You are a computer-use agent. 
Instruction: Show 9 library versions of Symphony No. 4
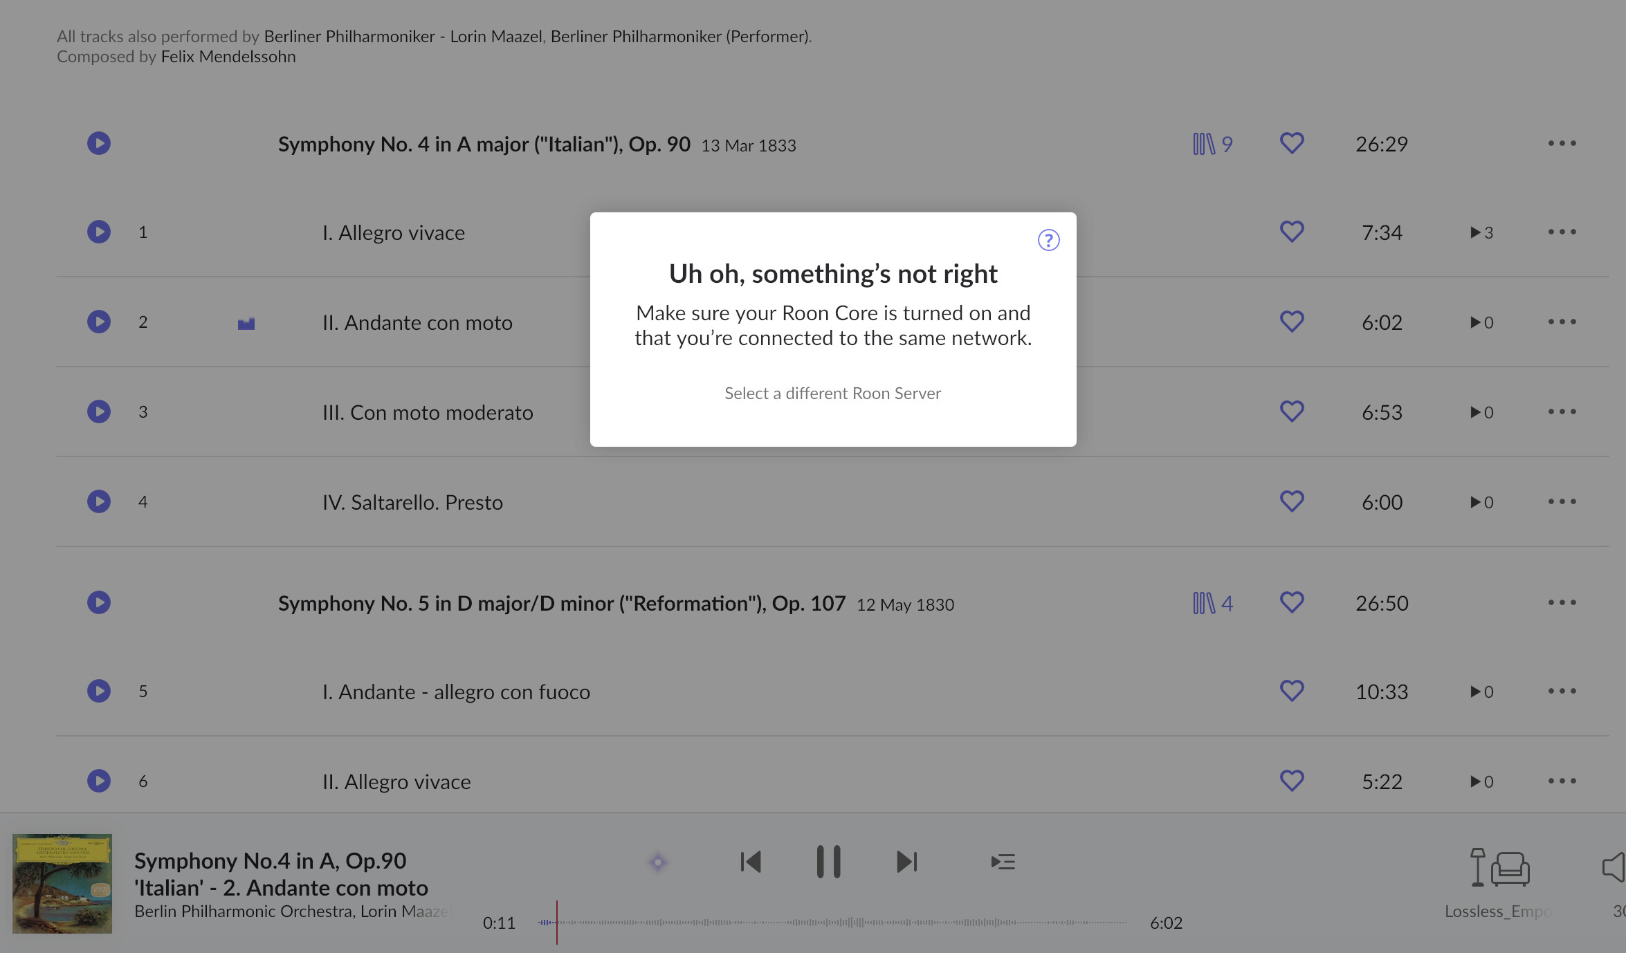pos(1212,144)
